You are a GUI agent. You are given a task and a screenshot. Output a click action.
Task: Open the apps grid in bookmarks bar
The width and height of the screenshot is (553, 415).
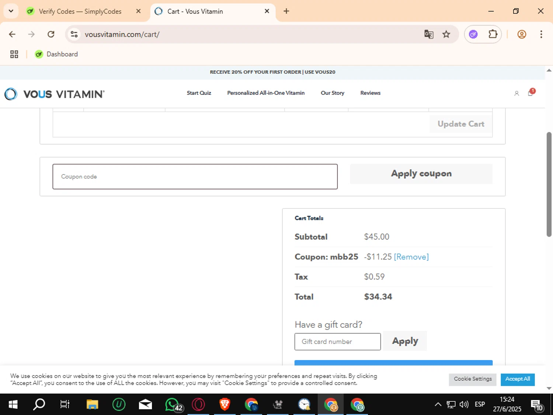pos(14,54)
